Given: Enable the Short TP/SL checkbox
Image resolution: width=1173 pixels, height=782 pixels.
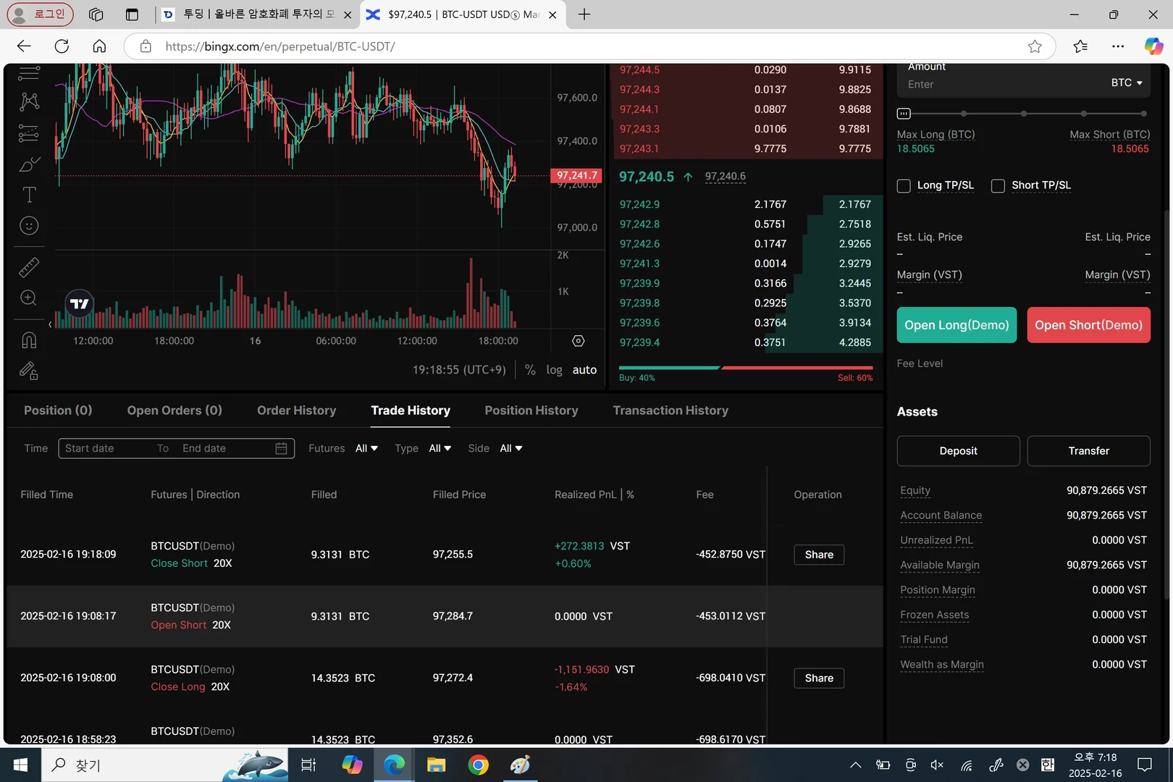Looking at the screenshot, I should pos(998,186).
